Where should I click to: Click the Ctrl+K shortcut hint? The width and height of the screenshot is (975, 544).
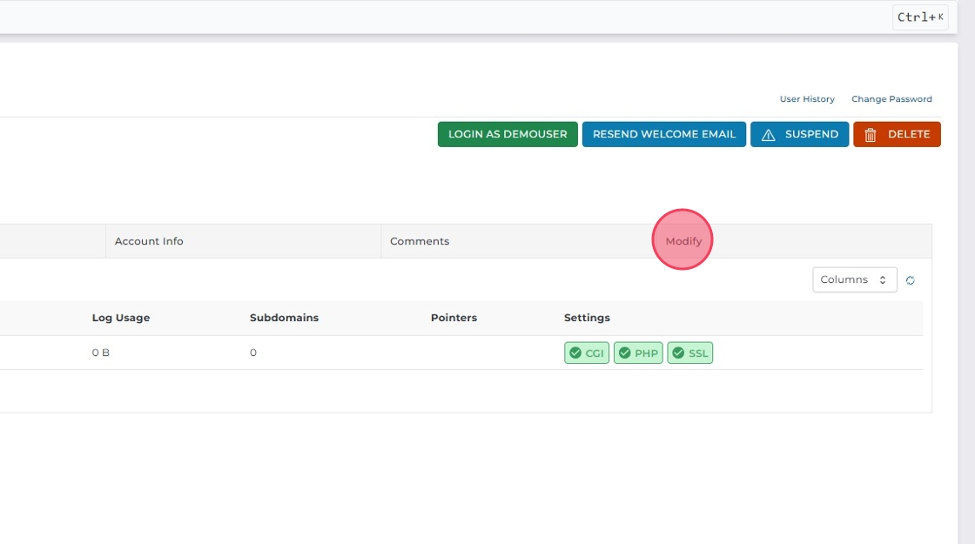pyautogui.click(x=920, y=17)
